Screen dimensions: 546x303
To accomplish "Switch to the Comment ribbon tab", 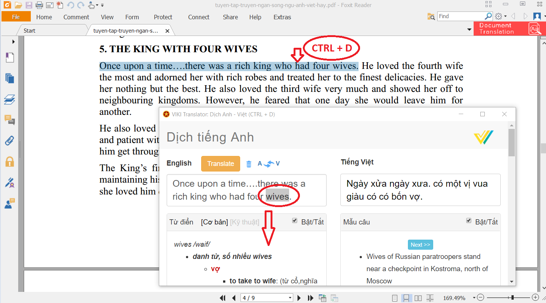I will (x=76, y=17).
